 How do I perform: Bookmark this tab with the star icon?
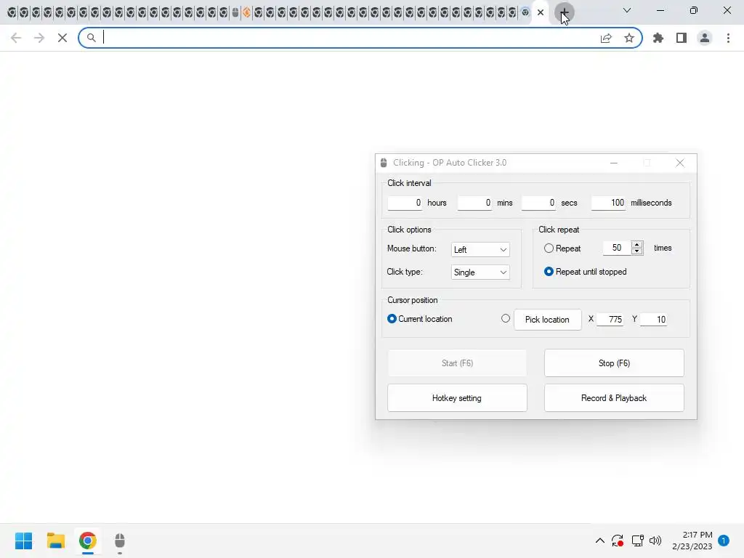tap(629, 38)
